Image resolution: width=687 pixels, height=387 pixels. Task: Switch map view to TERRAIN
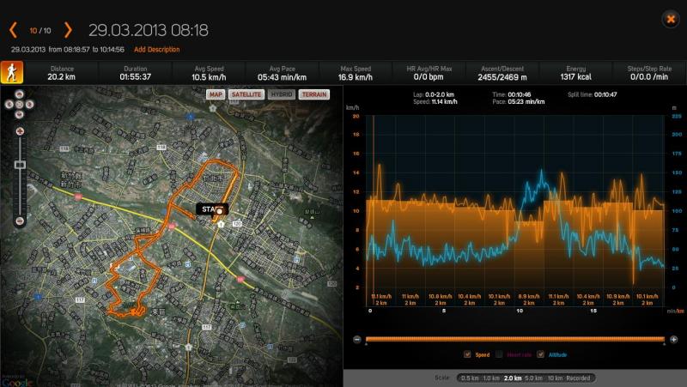[x=314, y=94]
